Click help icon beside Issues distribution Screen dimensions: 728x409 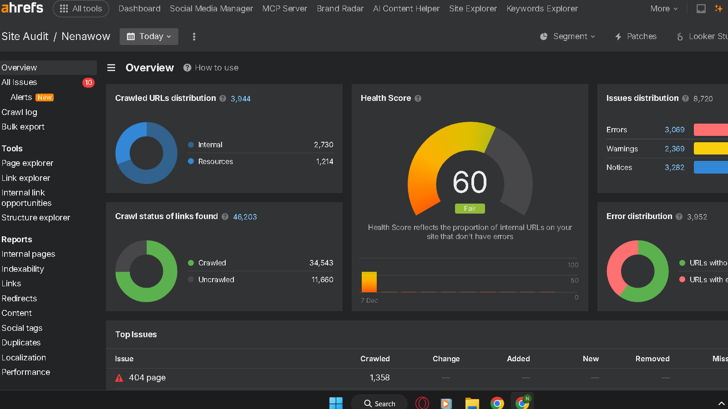[x=685, y=98]
